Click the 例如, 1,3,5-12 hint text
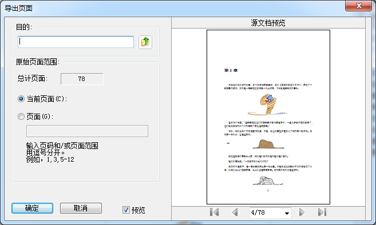 click(x=50, y=159)
